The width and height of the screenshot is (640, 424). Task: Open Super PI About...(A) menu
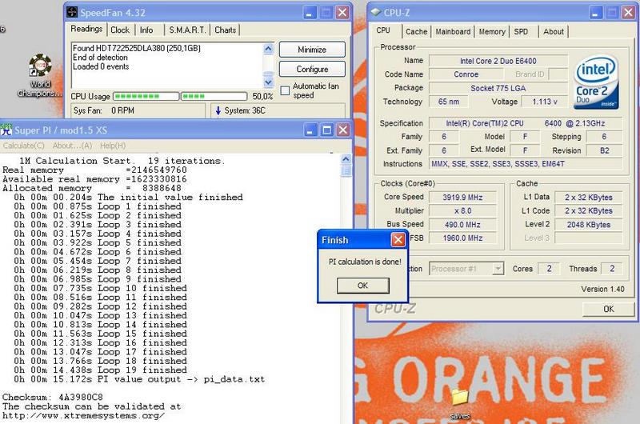[72, 146]
